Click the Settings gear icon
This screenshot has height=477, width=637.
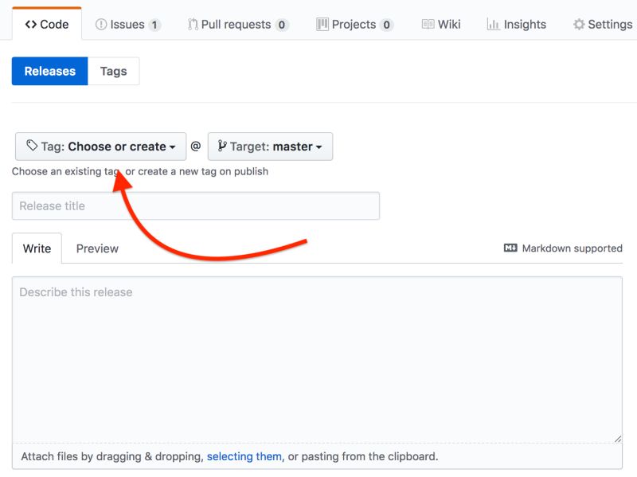pyautogui.click(x=580, y=24)
